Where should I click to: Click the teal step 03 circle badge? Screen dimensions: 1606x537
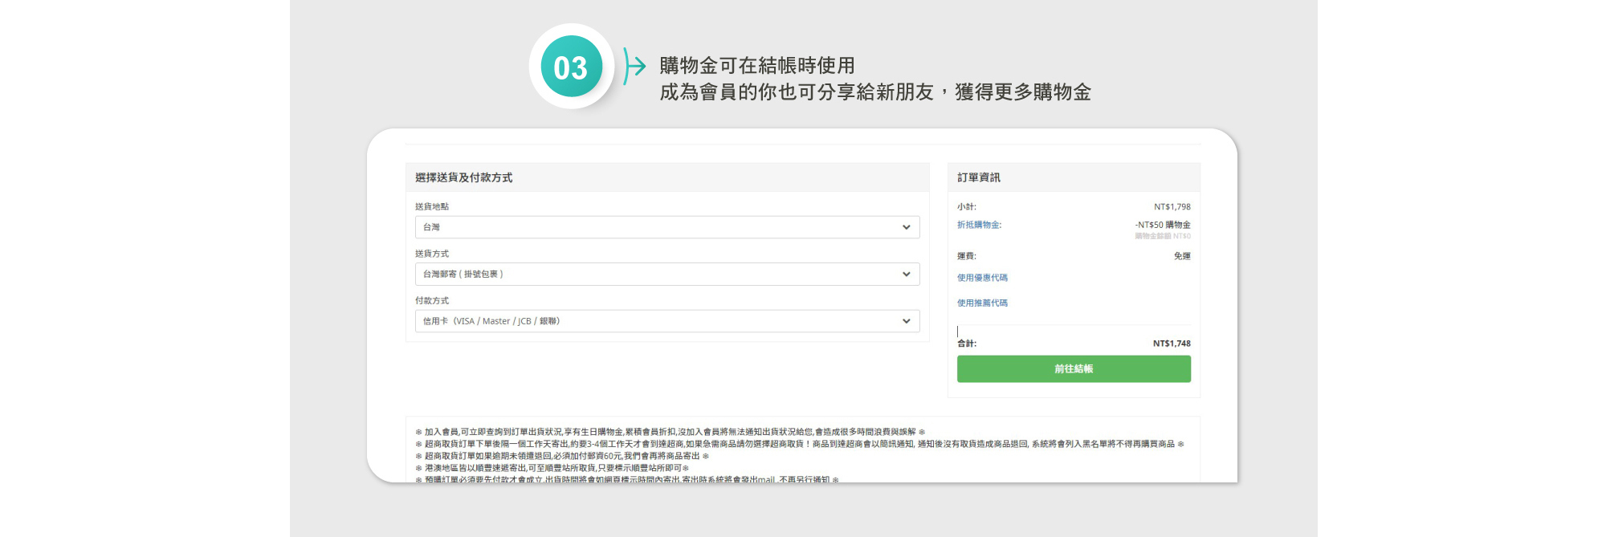[x=571, y=67]
